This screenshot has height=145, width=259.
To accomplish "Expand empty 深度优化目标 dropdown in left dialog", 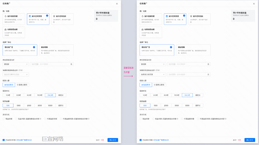I will coord(16,74).
